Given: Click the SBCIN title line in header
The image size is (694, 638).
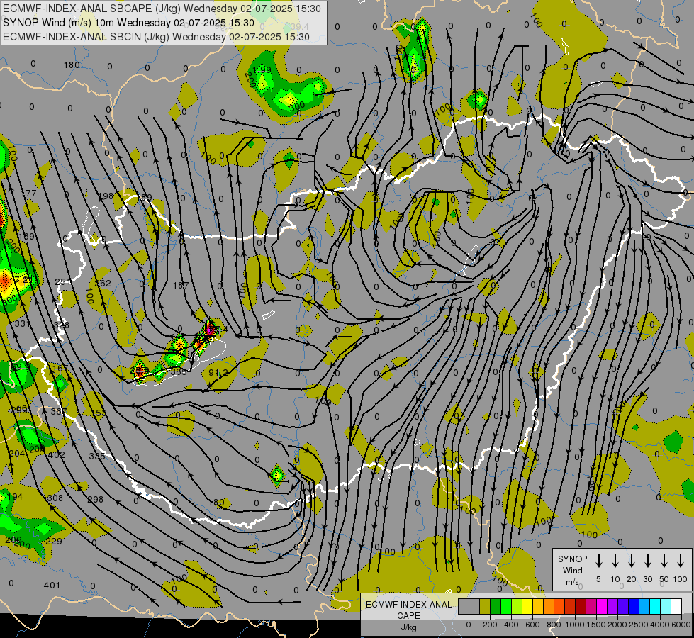Looking at the screenshot, I should tap(156, 37).
